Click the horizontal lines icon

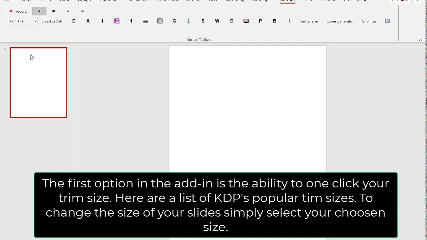145,21
